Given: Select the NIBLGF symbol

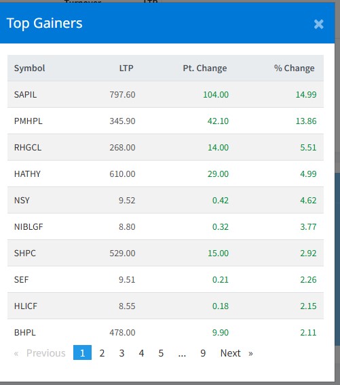Looking at the screenshot, I should [x=29, y=227].
